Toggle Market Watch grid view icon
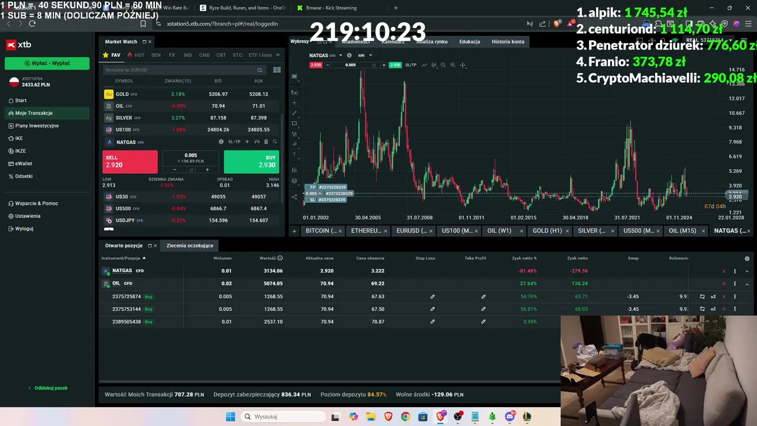 point(277,70)
